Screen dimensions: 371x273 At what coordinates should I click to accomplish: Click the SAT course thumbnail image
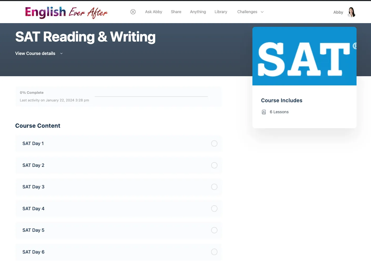304,56
